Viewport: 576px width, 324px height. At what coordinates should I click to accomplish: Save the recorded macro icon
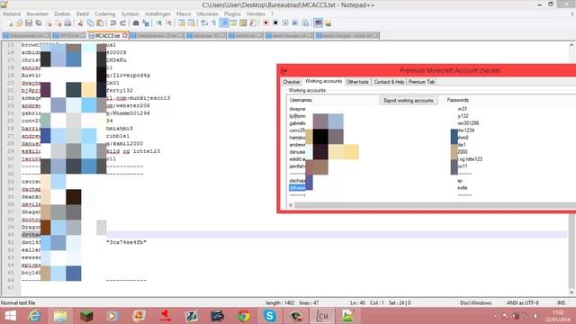(x=305, y=23)
